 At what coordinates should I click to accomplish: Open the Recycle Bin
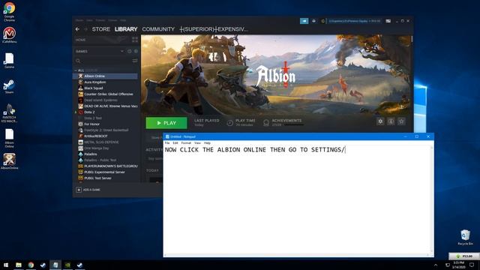click(x=465, y=237)
